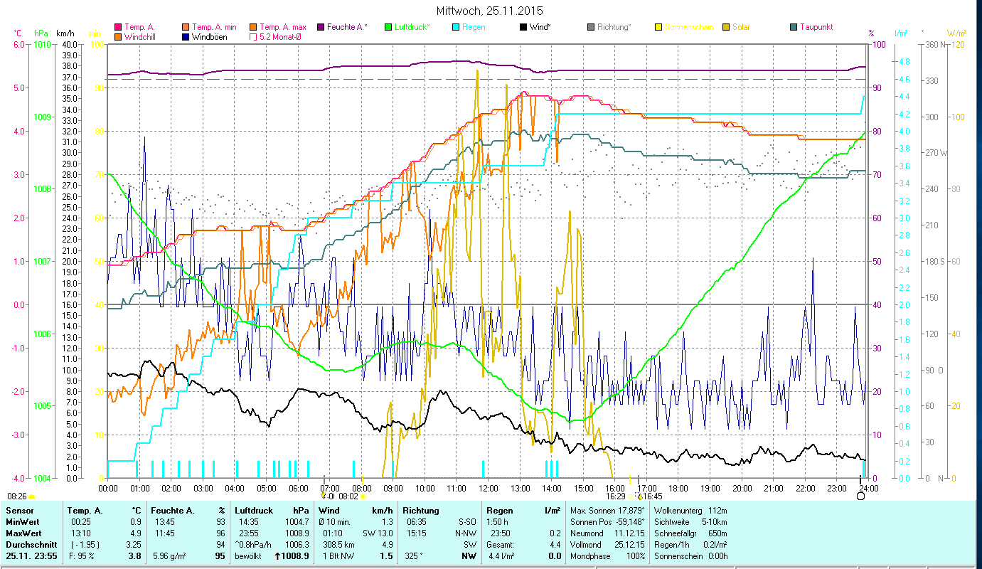Image resolution: width=982 pixels, height=569 pixels.
Task: Select the cyan Regen legend square
Action: coord(457,27)
